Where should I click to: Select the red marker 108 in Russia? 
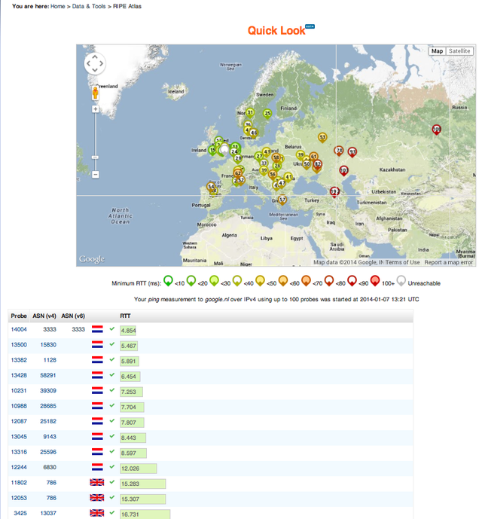coord(437,130)
